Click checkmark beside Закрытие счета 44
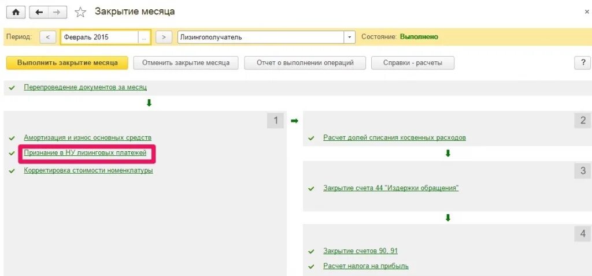This screenshot has height=276, width=592. coord(311,189)
